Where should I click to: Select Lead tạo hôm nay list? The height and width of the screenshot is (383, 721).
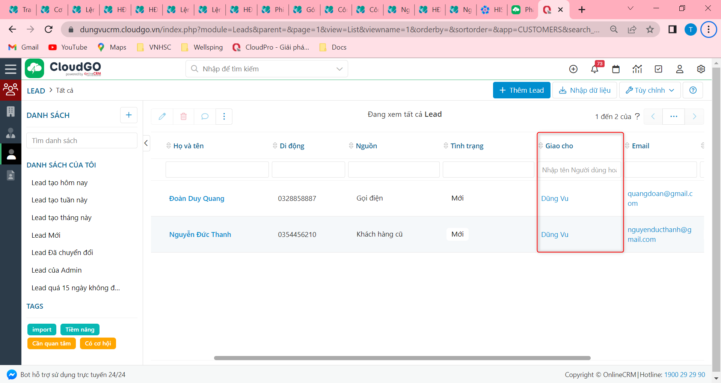tap(59, 183)
